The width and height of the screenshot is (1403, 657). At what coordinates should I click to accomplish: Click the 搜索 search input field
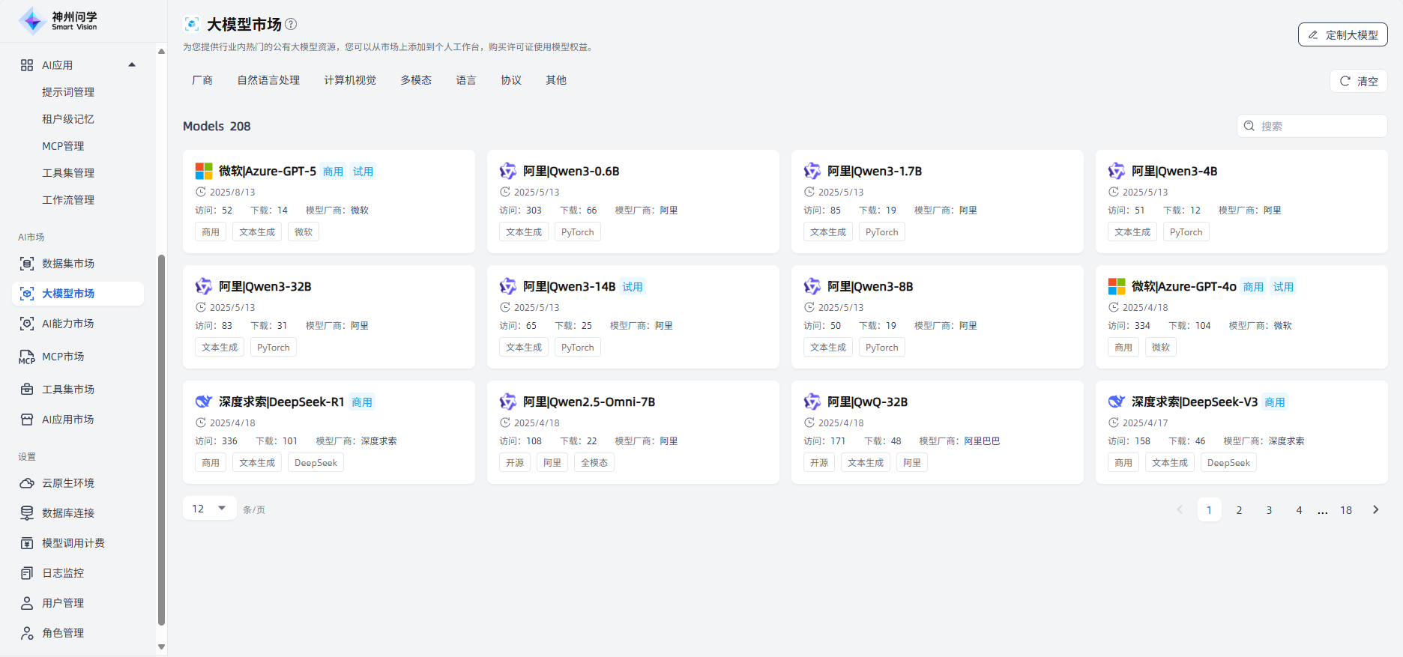click(x=1312, y=126)
